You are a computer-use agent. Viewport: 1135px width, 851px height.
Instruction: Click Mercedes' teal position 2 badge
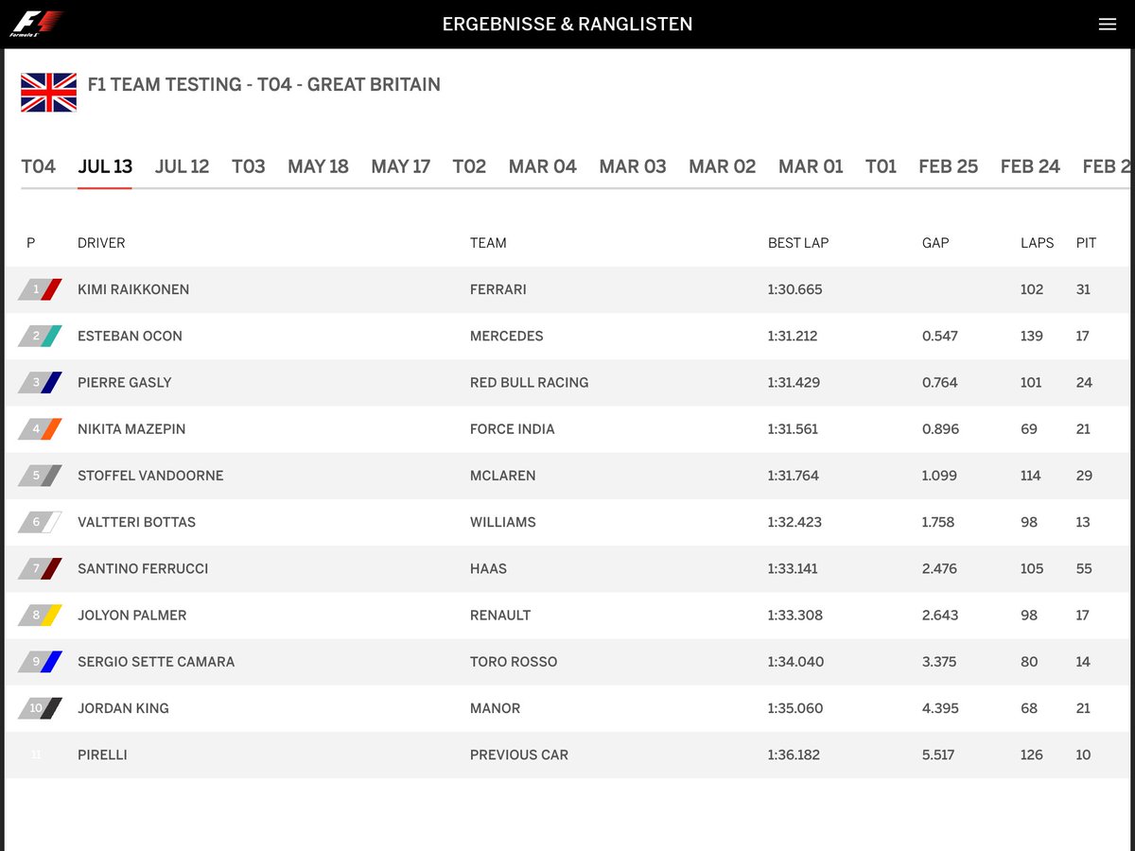tap(40, 336)
